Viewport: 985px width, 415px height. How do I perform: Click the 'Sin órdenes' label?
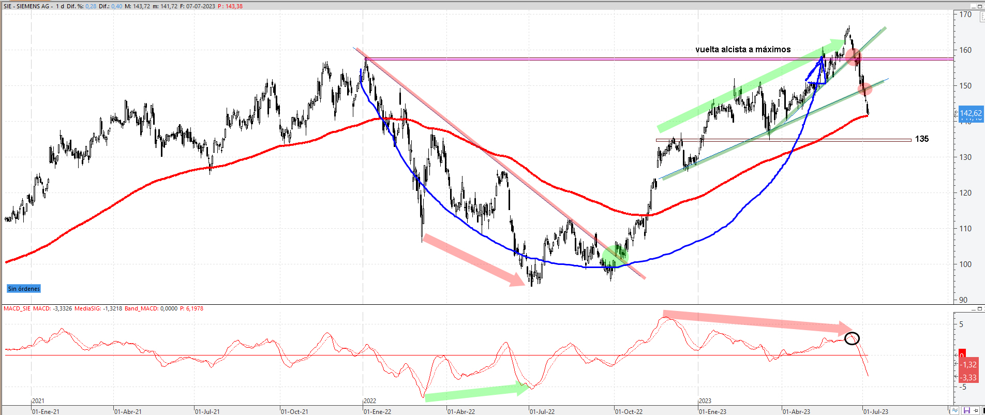24,289
